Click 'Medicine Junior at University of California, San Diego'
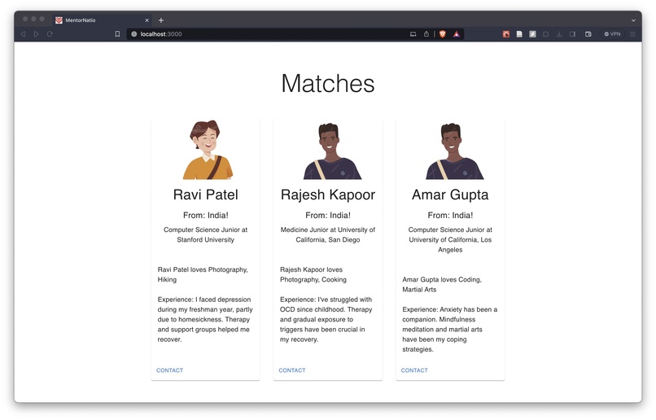Image resolution: width=656 pixels, height=420 pixels. [327, 234]
